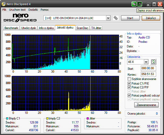This screenshot has width=164, height=135.
Task: Click the Prędkość value 30.85 X
Action: pyautogui.click(x=153, y=130)
